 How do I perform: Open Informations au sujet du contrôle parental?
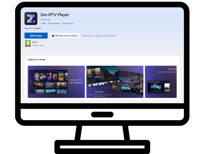pyautogui.click(x=99, y=36)
